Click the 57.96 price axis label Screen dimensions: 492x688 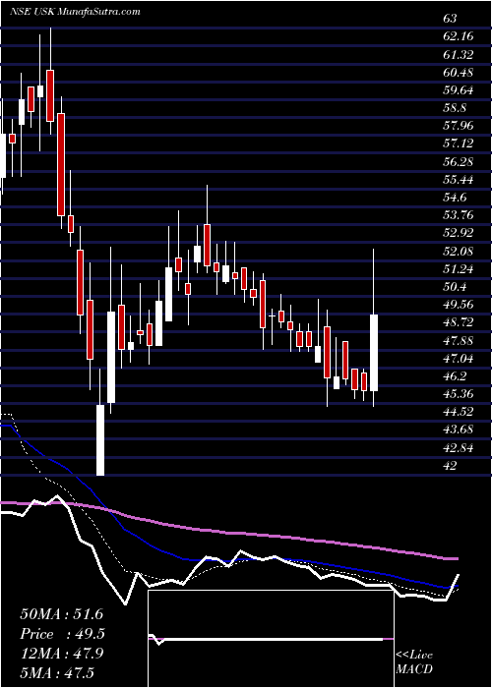coord(459,126)
